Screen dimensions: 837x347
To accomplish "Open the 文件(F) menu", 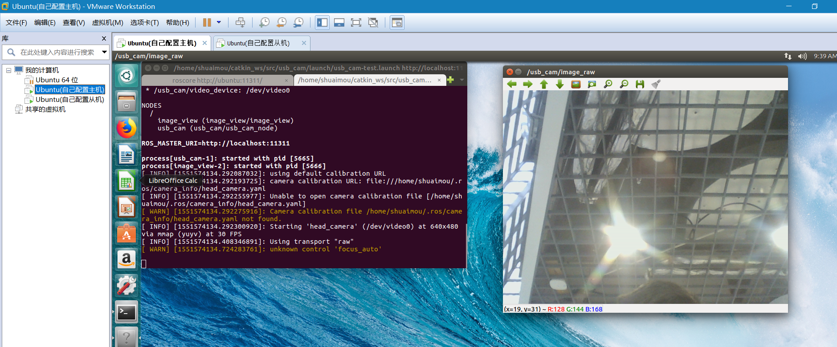I will pos(16,22).
